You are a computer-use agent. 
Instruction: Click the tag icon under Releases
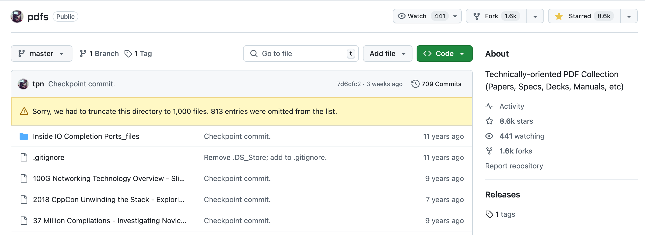pyautogui.click(x=489, y=214)
